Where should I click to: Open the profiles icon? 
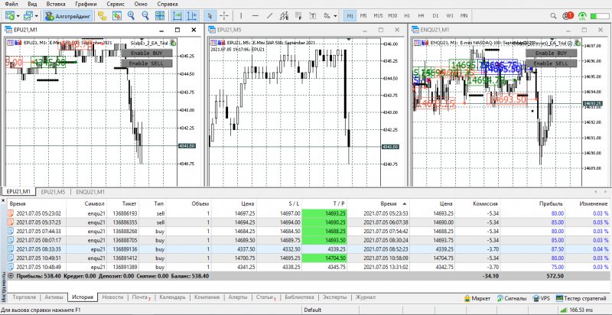tap(28, 16)
